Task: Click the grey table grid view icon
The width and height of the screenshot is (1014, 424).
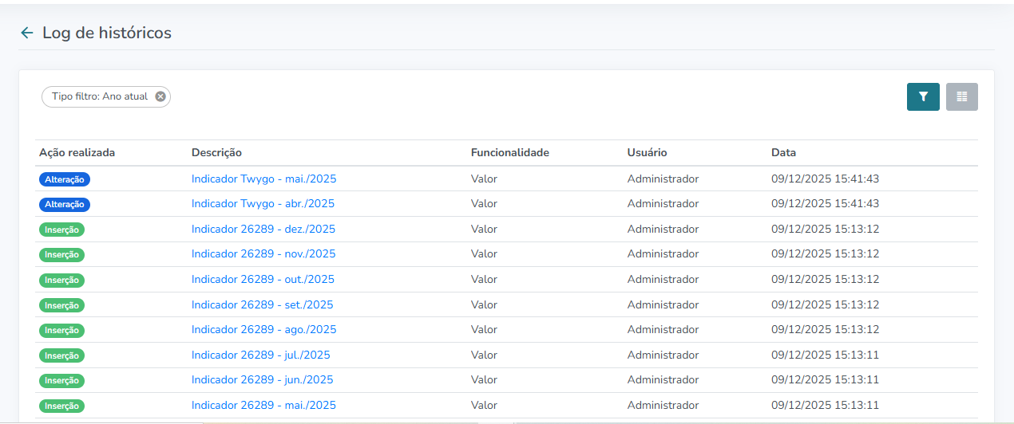Action: 962,96
